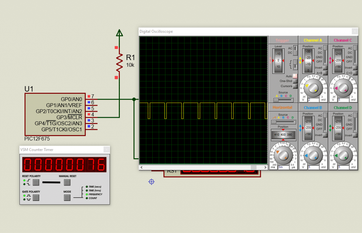362x233 pixels.
Task: Click the Horizontal timebase 5m value field
Action: [284, 167]
